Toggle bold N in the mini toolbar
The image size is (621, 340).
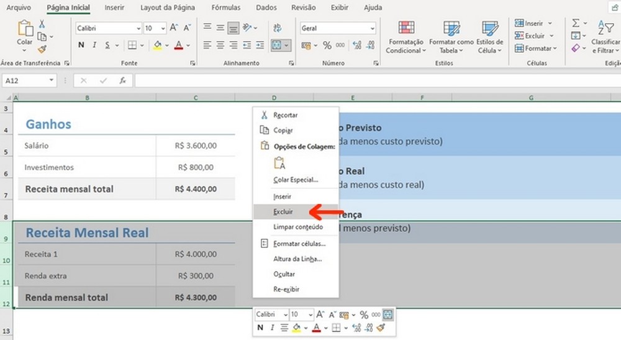tap(260, 328)
